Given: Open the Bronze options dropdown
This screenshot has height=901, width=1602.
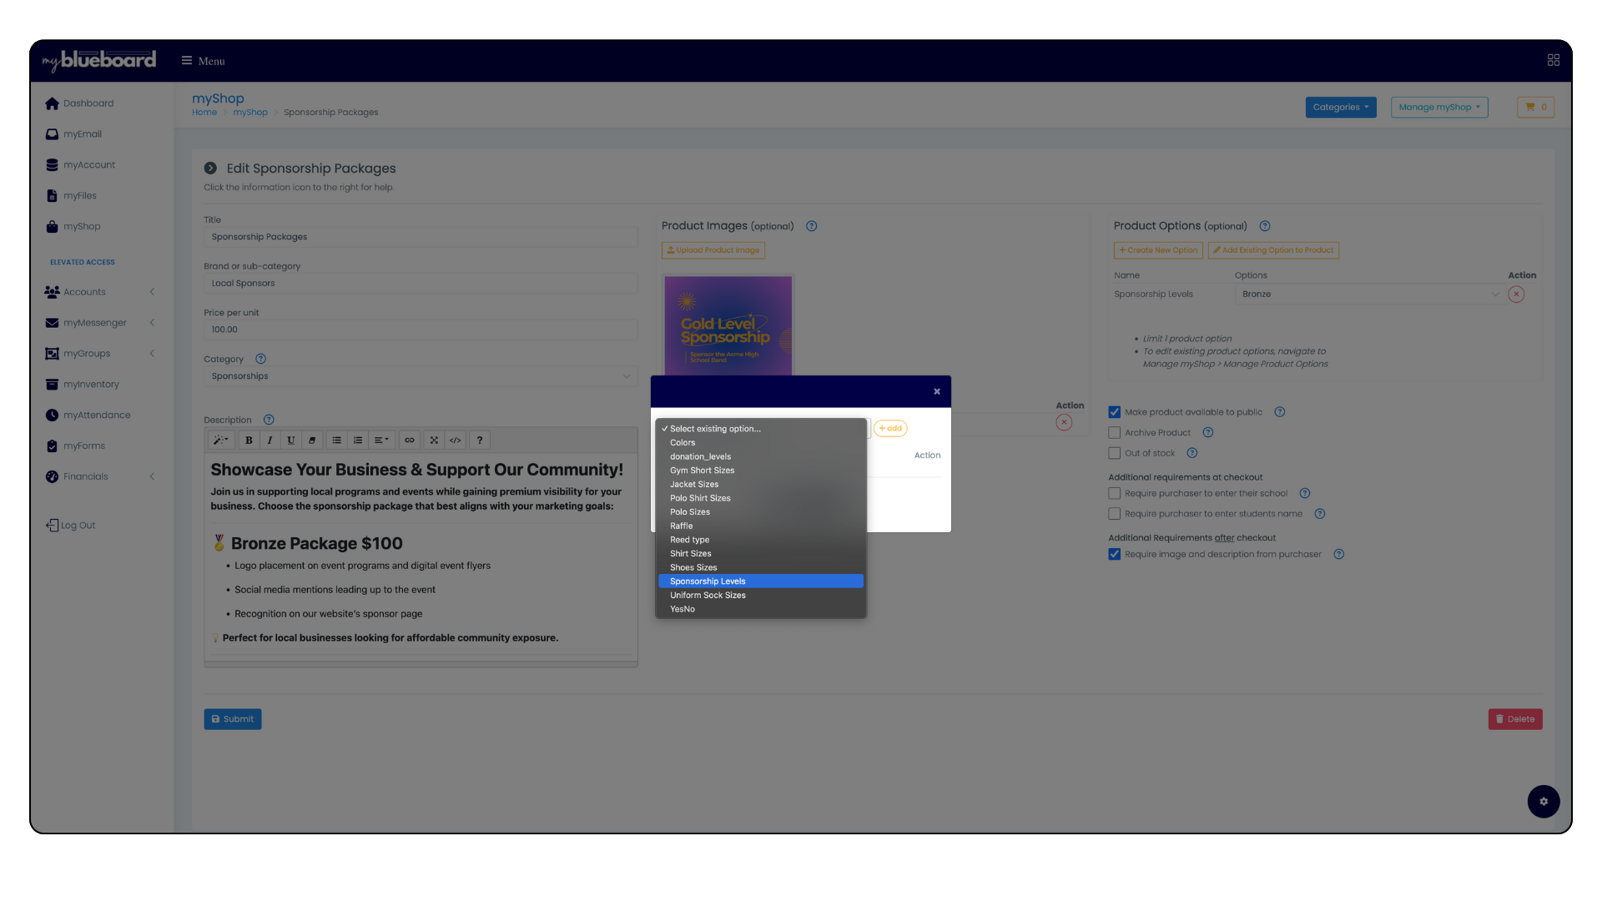Looking at the screenshot, I should (1369, 294).
